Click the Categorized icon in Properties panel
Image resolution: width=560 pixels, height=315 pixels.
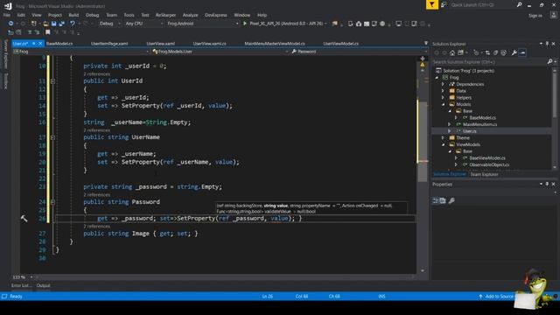(436, 200)
